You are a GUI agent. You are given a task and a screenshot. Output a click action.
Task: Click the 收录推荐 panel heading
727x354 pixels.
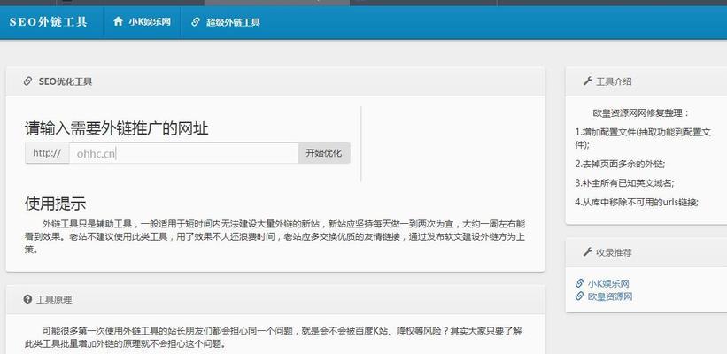click(614, 252)
